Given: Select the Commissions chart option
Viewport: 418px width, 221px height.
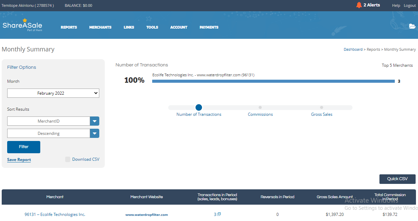Looking at the screenshot, I should pyautogui.click(x=260, y=108).
